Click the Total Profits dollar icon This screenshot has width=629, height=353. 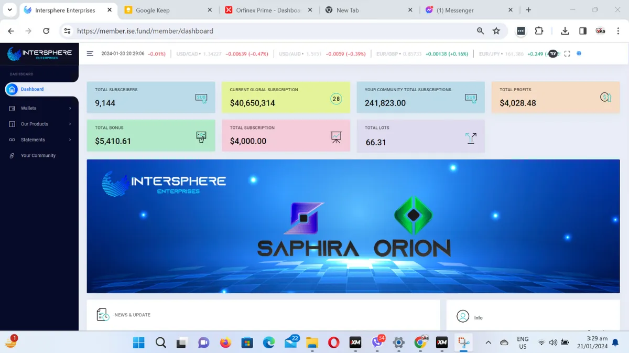tap(605, 97)
